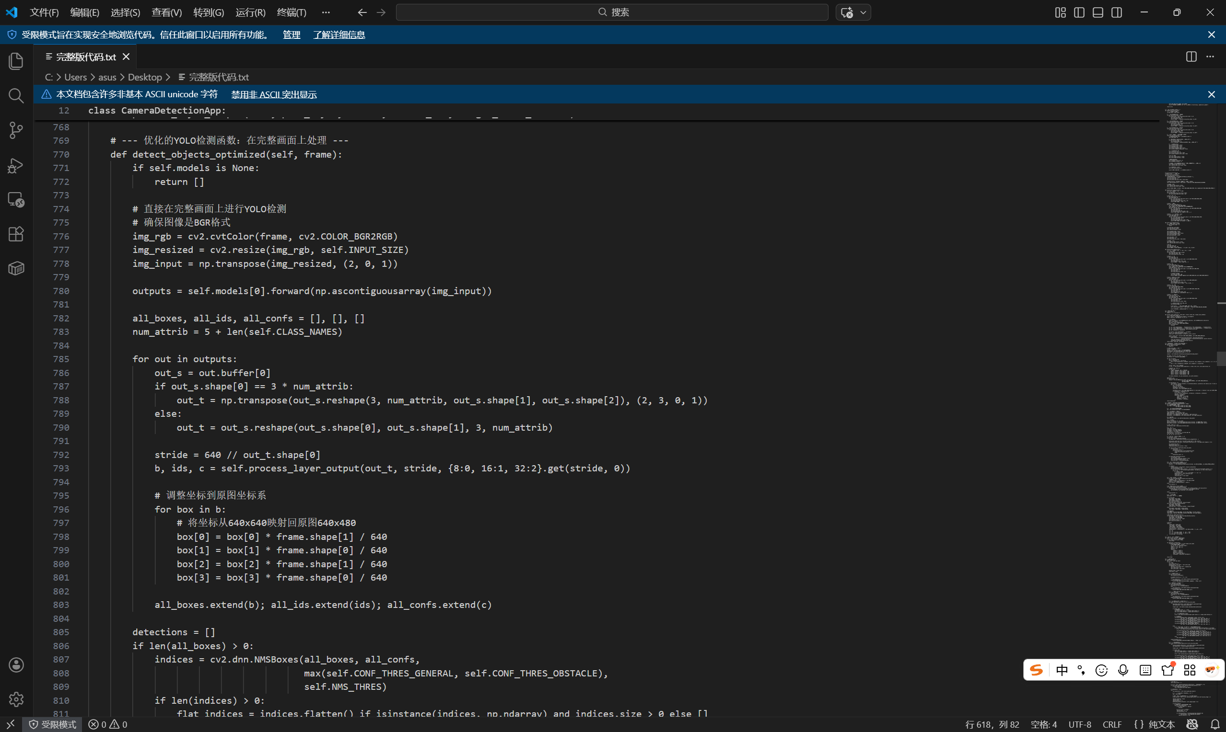This screenshot has height=732, width=1226.
Task: Open the Extensions marketplace panel
Action: pyautogui.click(x=16, y=234)
